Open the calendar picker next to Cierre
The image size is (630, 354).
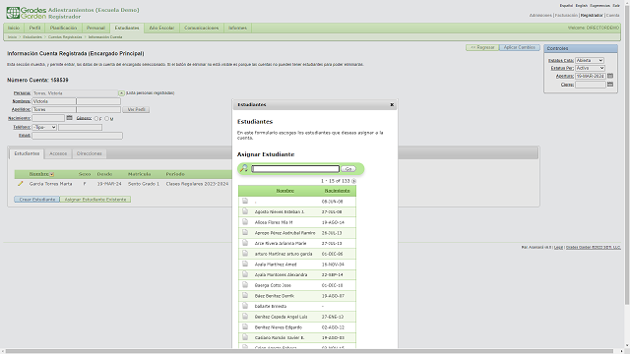click(x=610, y=85)
